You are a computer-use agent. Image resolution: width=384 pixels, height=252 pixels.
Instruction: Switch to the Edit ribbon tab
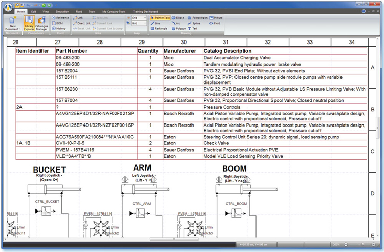[x=34, y=11]
